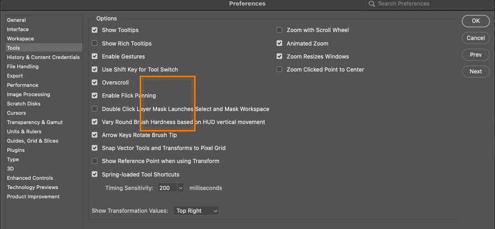Image resolution: width=495 pixels, height=229 pixels.
Task: Disable Enable Gestures option
Action: point(95,57)
